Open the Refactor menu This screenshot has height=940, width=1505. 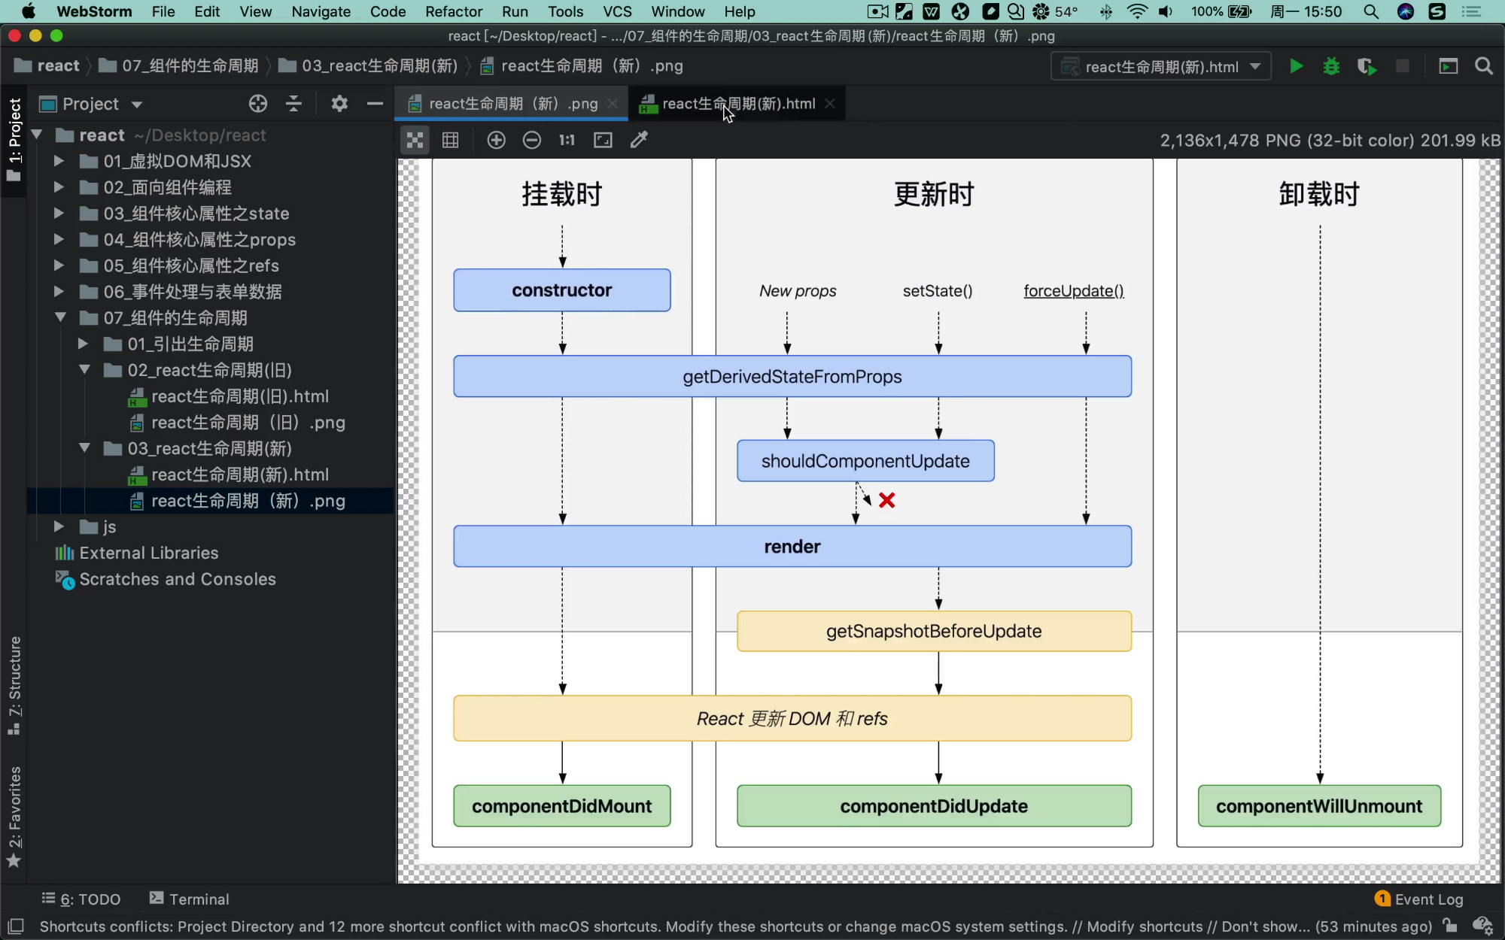coord(453,11)
